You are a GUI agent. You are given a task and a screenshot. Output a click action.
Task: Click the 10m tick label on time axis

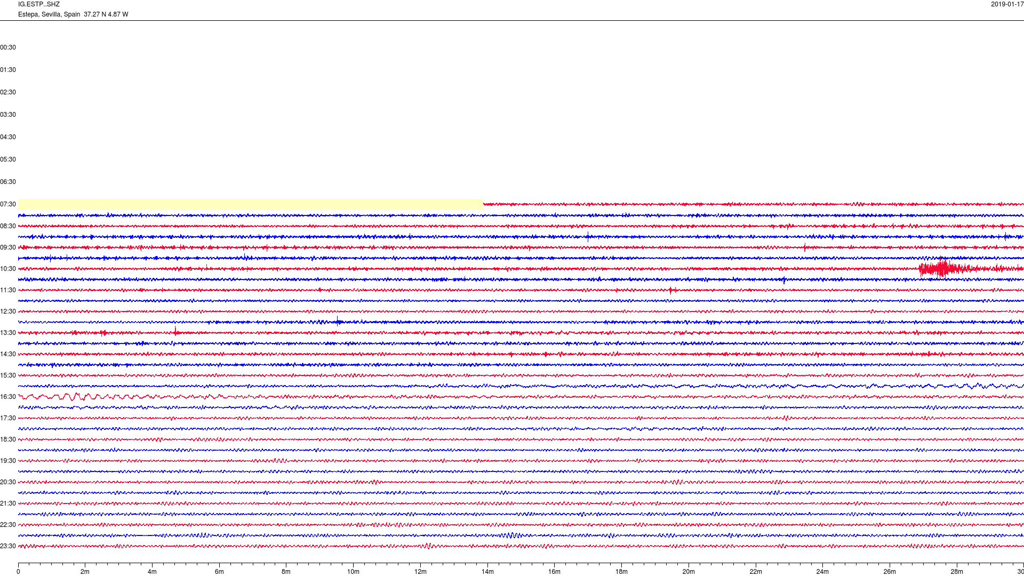353,572
